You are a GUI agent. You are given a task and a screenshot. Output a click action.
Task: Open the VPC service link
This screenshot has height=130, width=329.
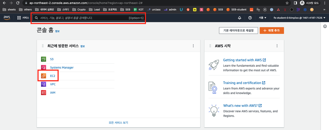[53, 84]
